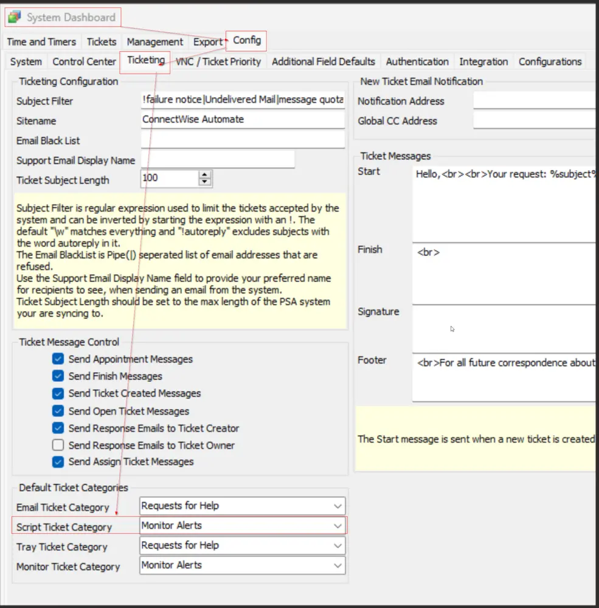Viewport: 599px width, 608px height.
Task: Click the Email Black List field
Action: point(243,140)
